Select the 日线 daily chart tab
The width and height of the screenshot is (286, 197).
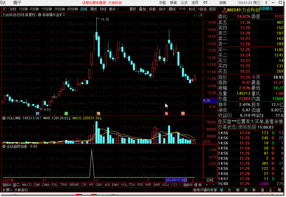coord(84,9)
